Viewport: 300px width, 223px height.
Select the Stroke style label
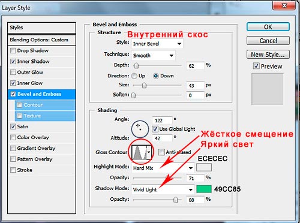(25, 170)
